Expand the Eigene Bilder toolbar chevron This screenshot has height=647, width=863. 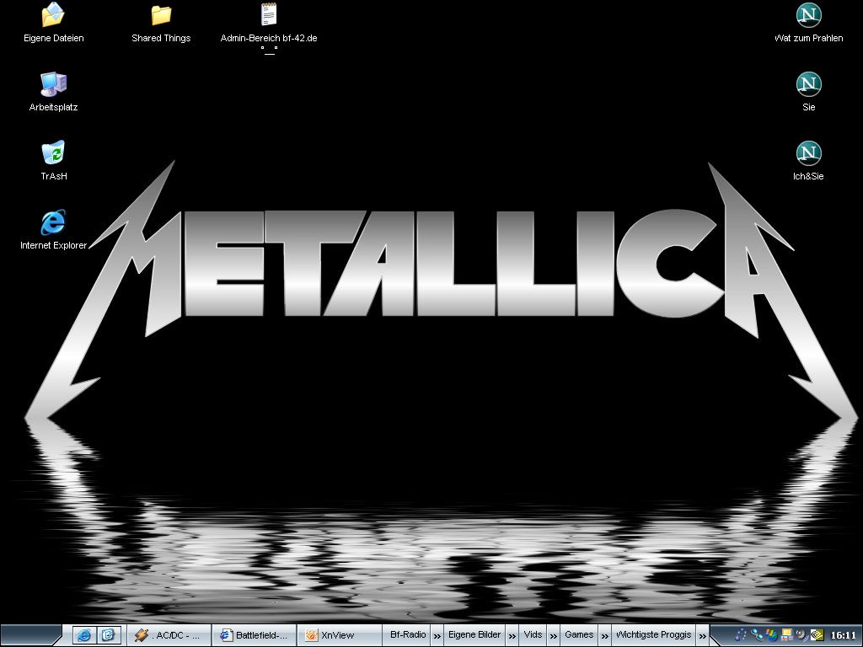(512, 636)
